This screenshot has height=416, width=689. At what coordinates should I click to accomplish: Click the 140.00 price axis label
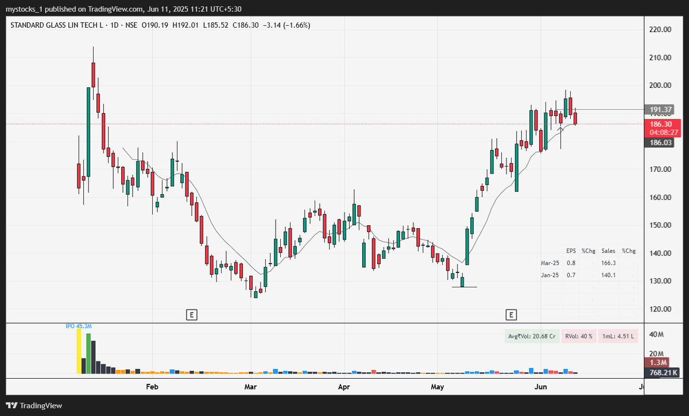660,253
